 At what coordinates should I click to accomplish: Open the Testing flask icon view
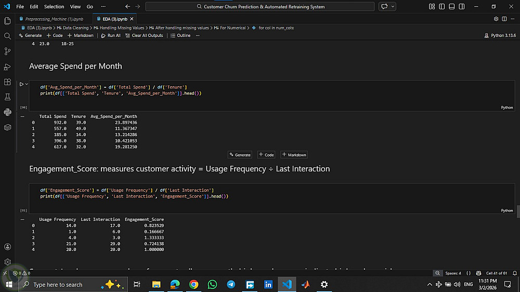(7, 97)
